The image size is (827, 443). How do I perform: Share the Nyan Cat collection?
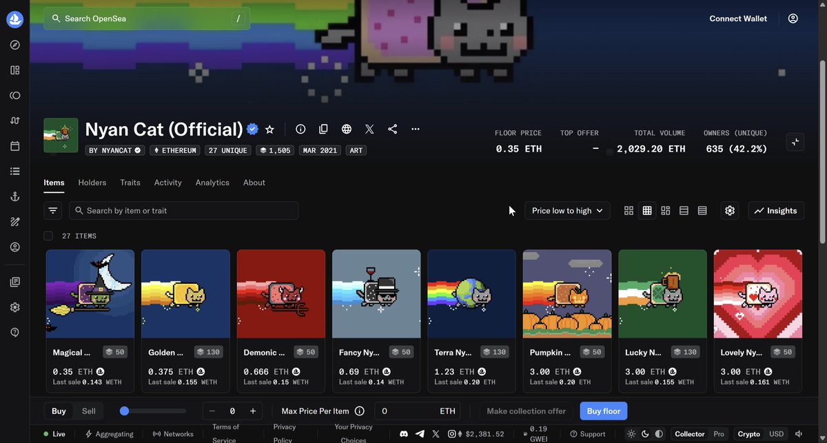pos(392,129)
